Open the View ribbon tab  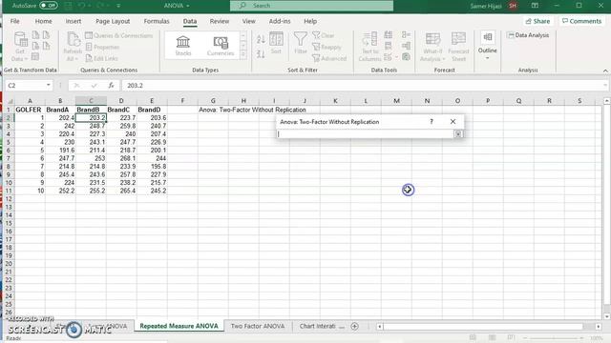(248, 21)
